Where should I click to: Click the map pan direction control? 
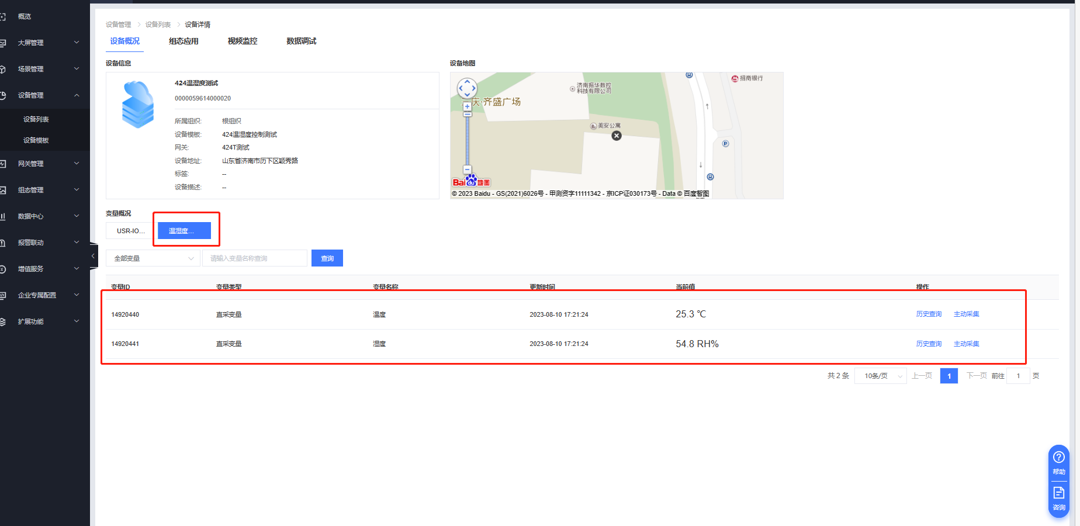[467, 89]
